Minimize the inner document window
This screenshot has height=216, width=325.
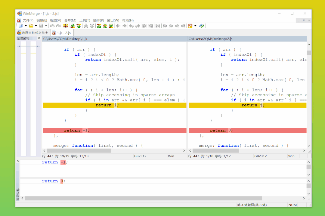coord(298,20)
